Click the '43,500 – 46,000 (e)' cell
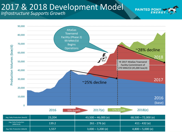182x132 pixels. 98,118
